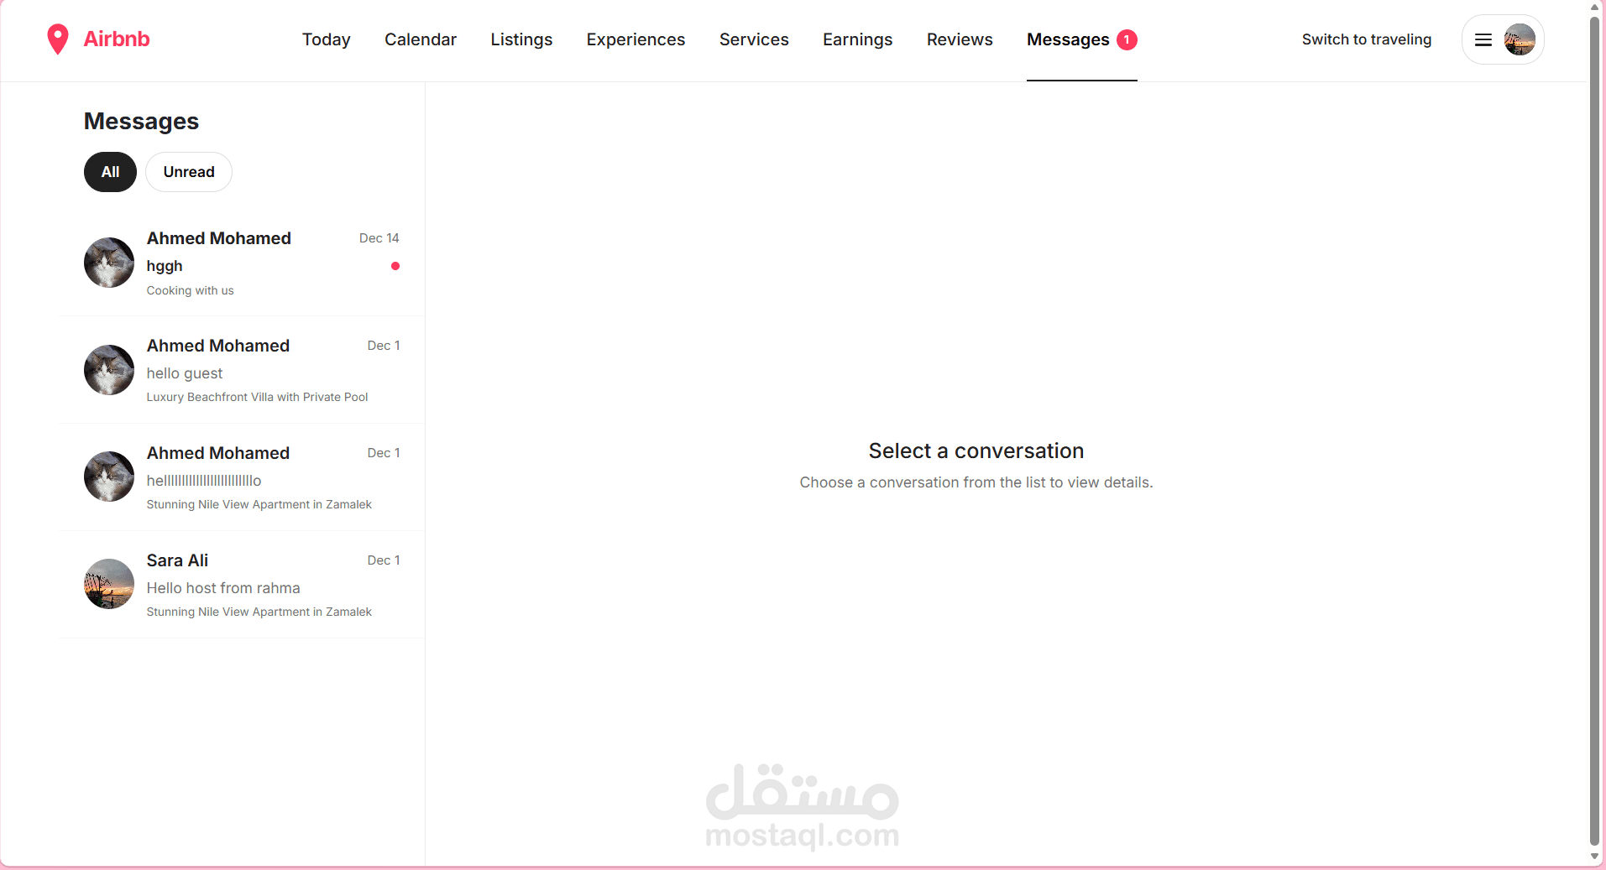Click the vertical page scrollbar

[x=1595, y=431]
